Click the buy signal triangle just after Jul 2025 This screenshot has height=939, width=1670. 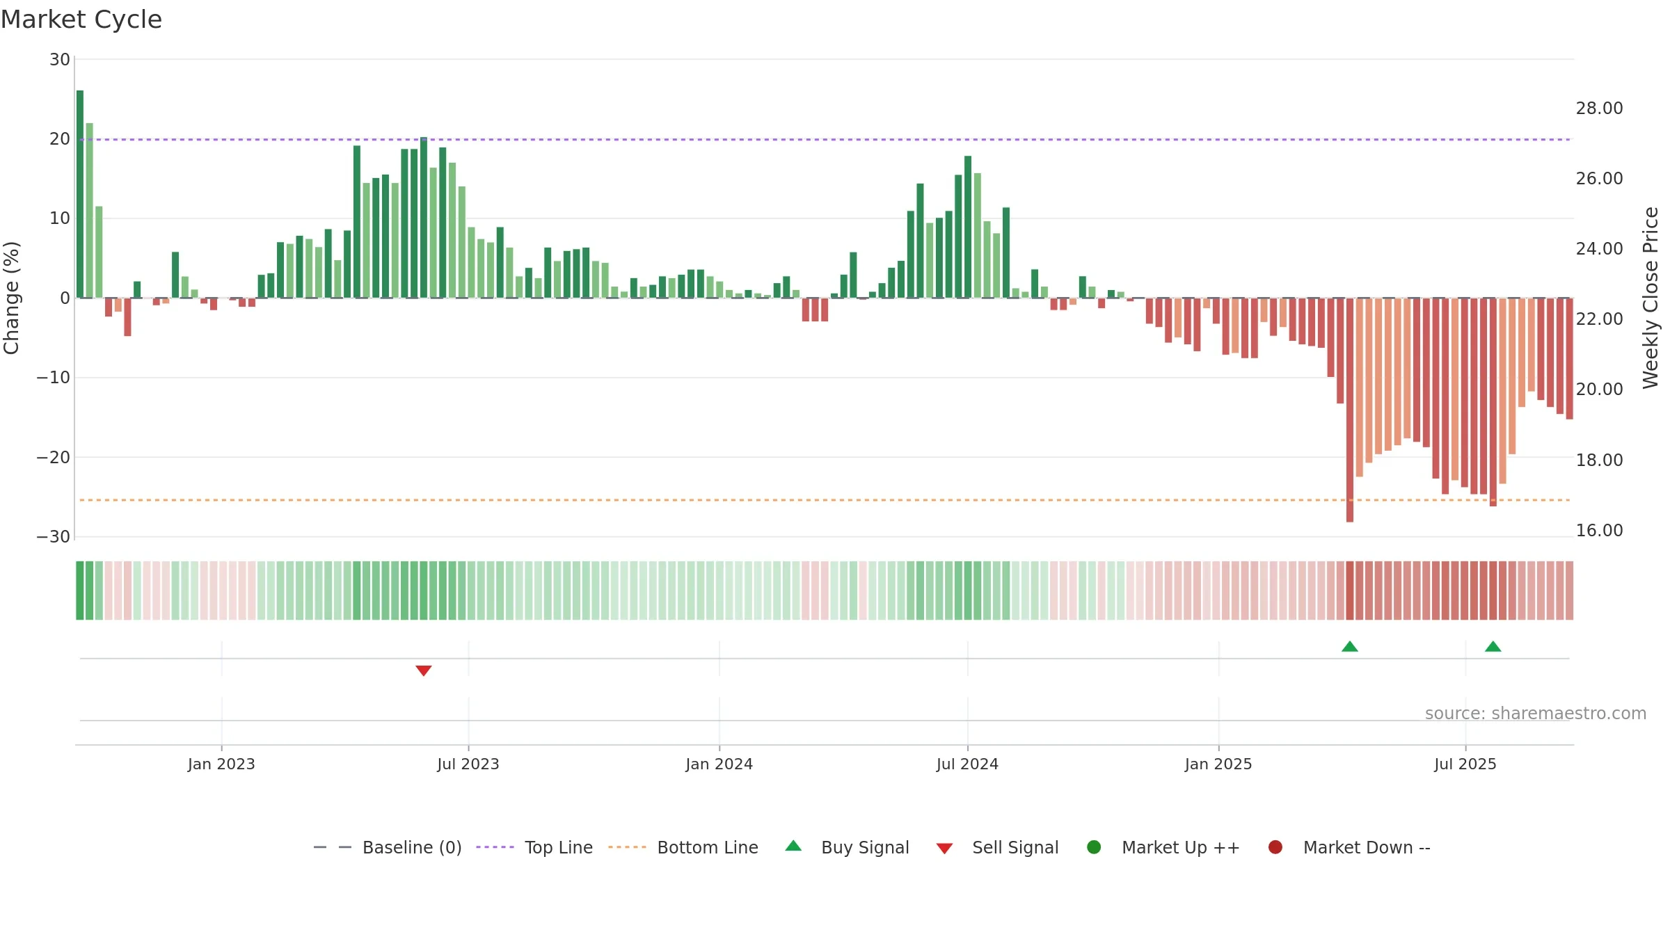click(1493, 646)
